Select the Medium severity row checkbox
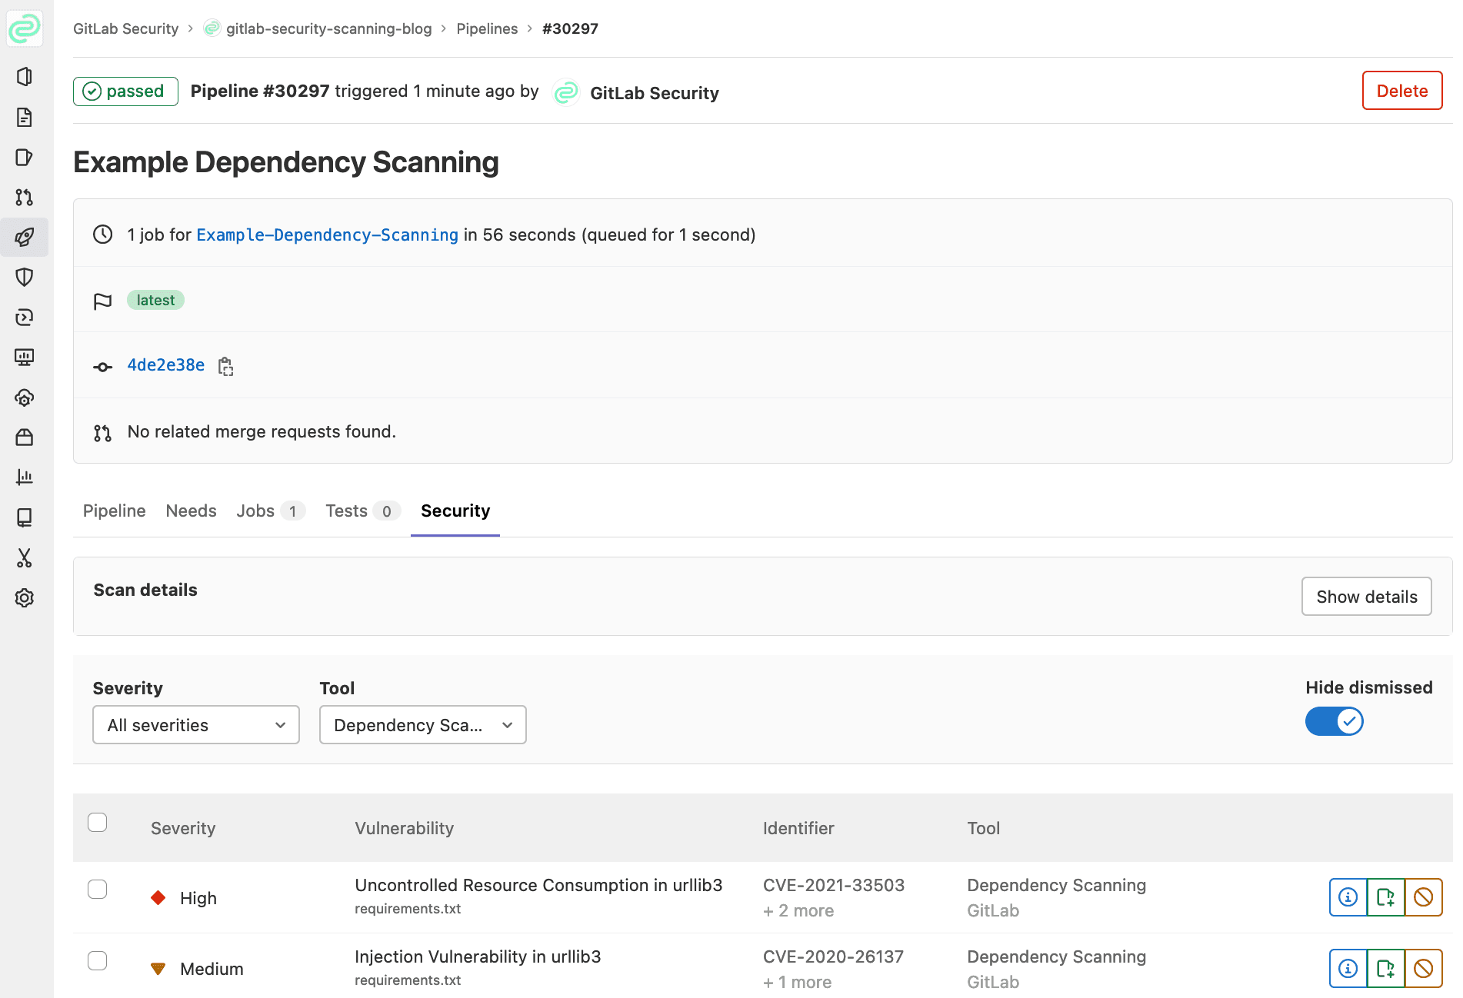1463x998 pixels. point(98,961)
